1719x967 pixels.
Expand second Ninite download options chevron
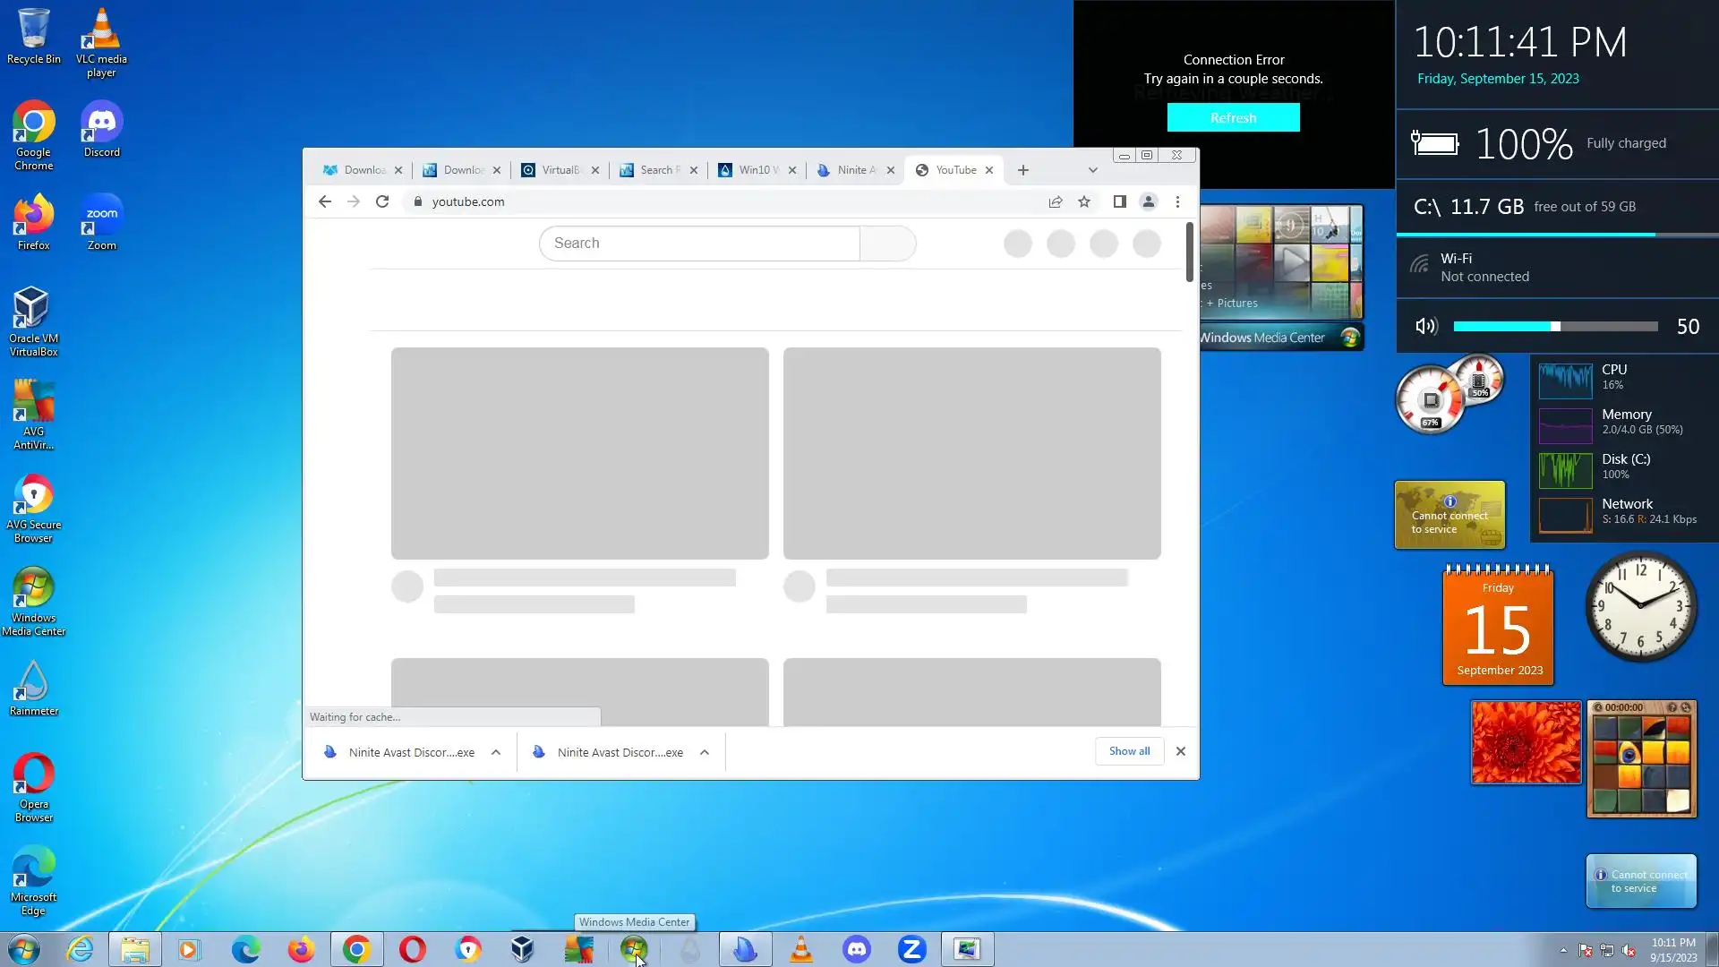(x=705, y=752)
